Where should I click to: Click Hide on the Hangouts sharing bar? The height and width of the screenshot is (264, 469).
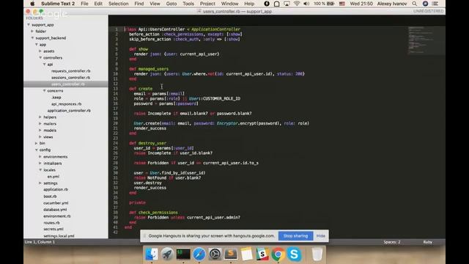(321, 236)
